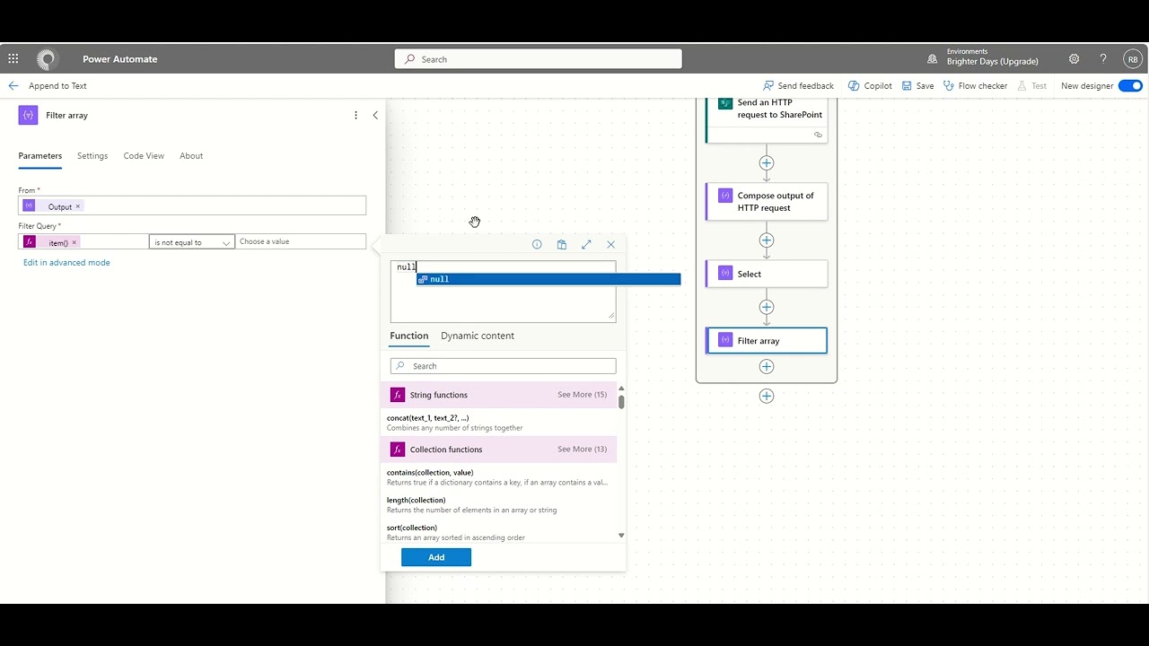Switch to the Function tab

click(409, 336)
